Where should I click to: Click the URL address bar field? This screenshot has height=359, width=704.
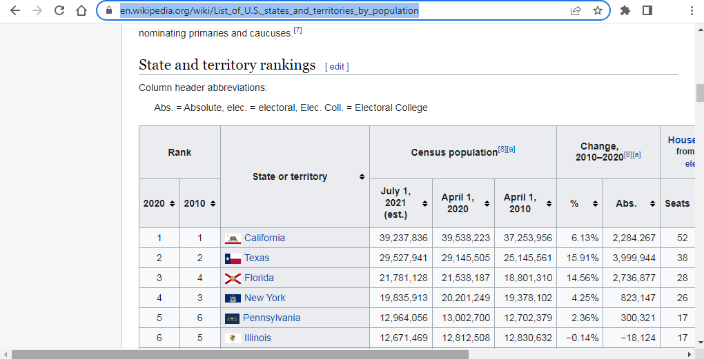click(331, 10)
